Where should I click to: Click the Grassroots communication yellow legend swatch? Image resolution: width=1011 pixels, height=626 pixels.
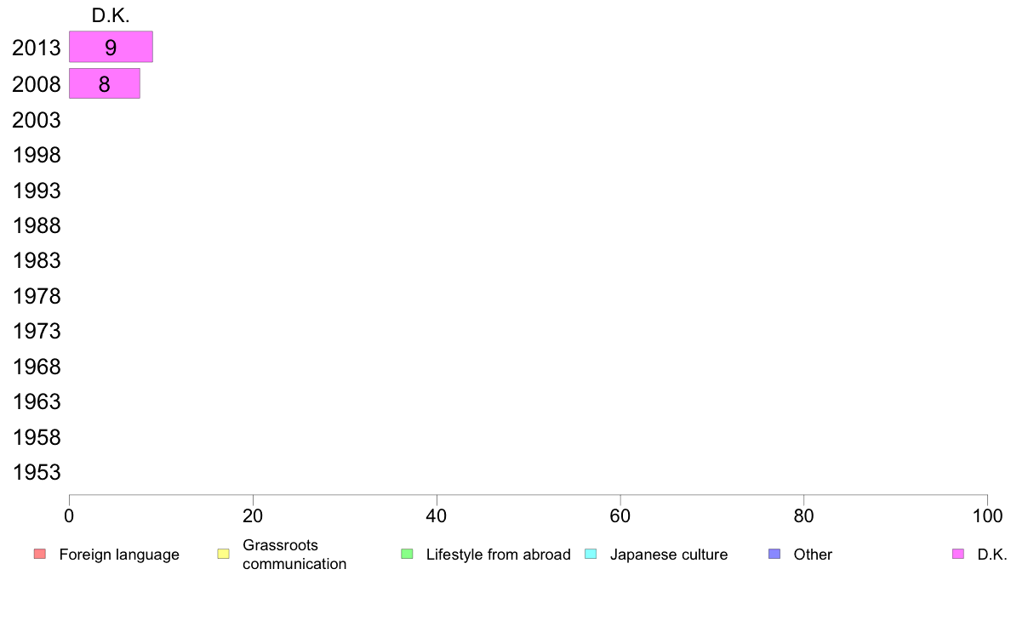coord(224,554)
